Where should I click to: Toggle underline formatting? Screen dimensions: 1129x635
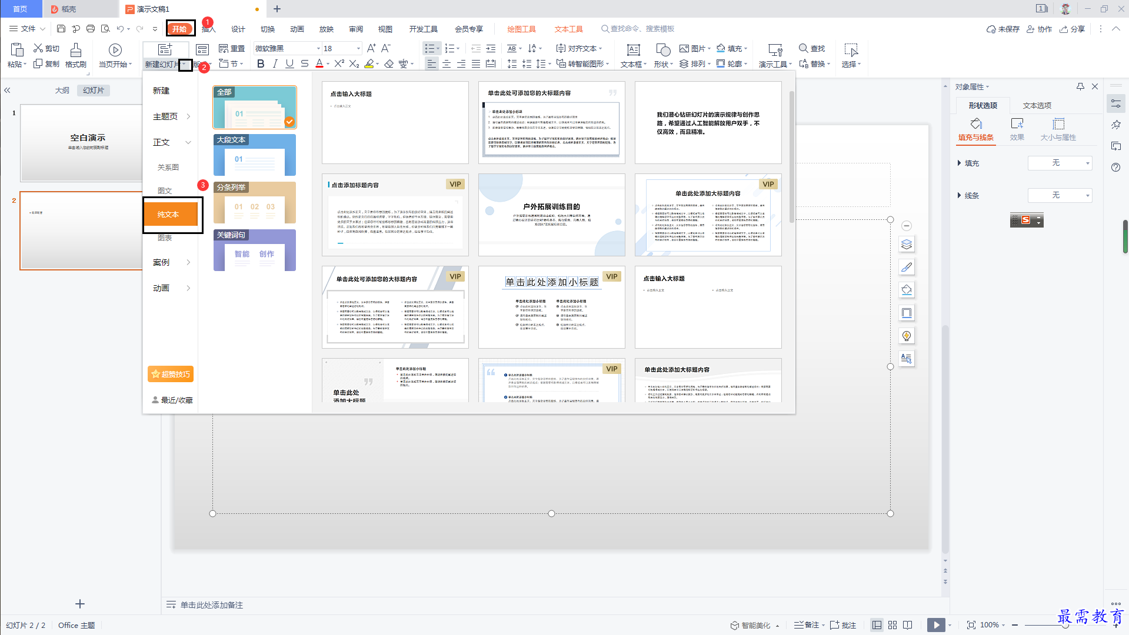[x=289, y=63]
